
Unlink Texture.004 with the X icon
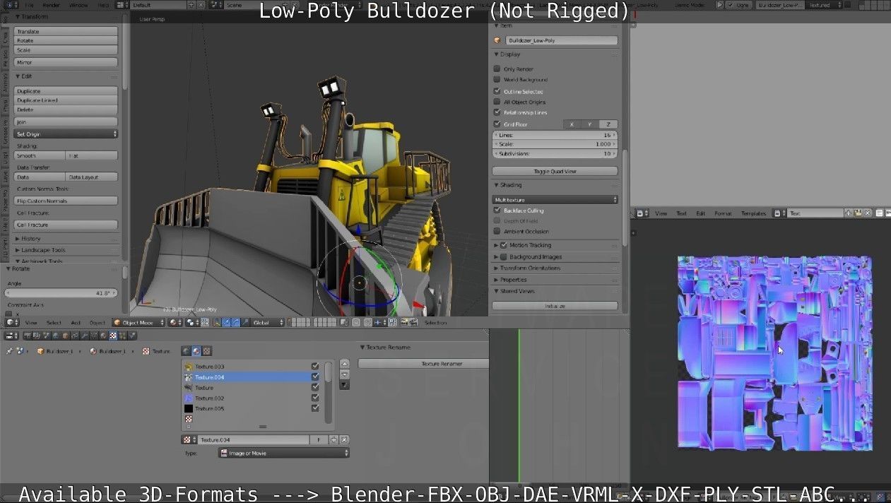coord(344,440)
